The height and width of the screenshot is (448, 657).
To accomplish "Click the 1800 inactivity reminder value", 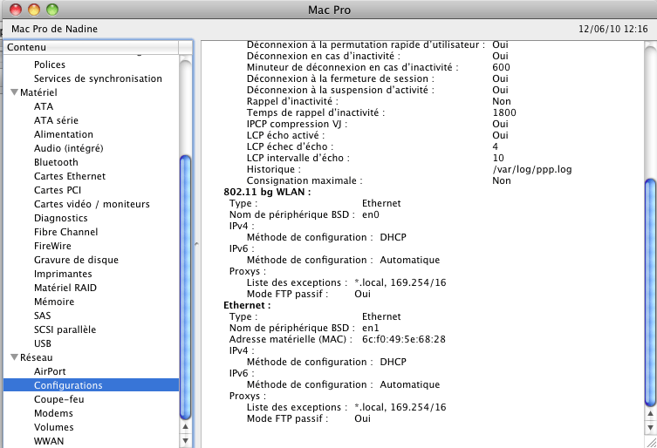I will (x=504, y=112).
